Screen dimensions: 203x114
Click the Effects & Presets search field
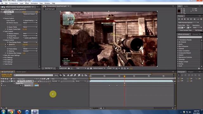[190, 37]
